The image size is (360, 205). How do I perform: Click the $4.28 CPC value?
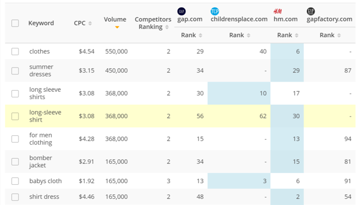87,139
